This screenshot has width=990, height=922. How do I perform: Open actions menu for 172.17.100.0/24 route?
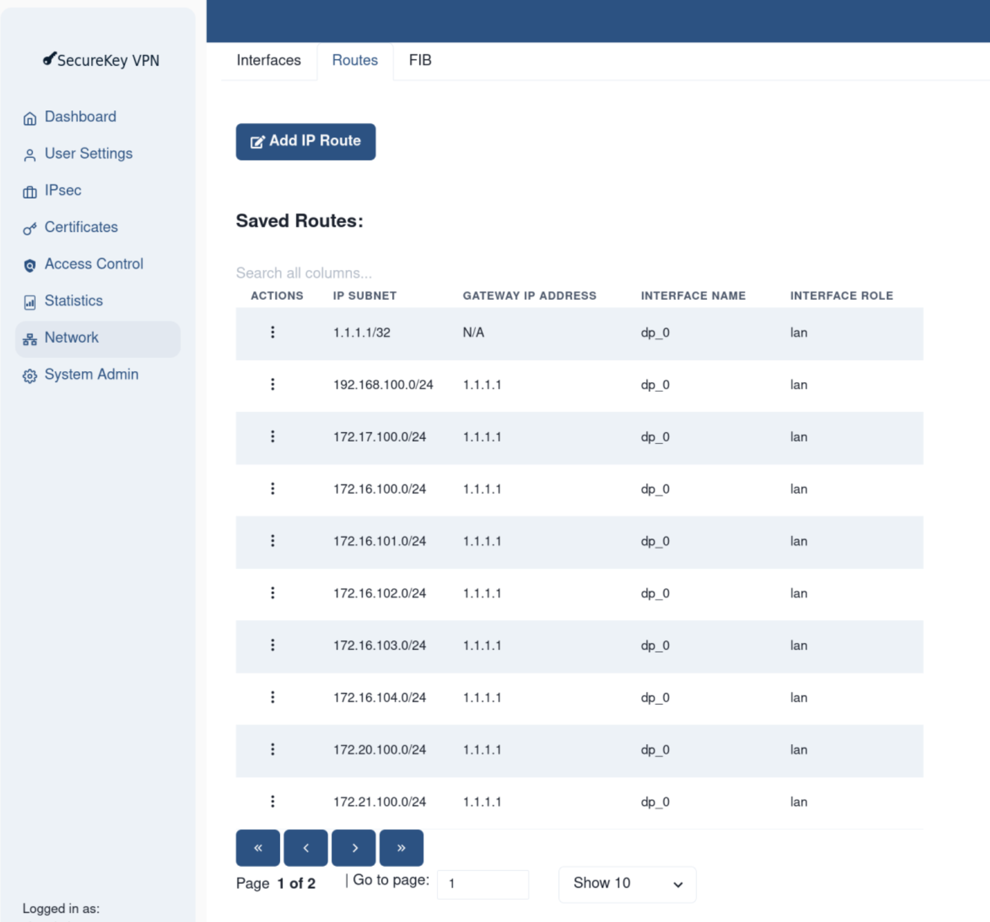click(272, 436)
